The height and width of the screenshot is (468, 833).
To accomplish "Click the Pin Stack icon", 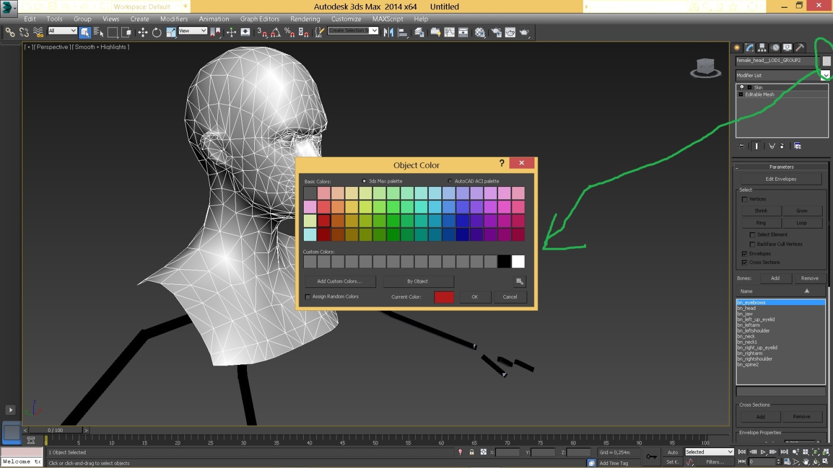I will [742, 146].
